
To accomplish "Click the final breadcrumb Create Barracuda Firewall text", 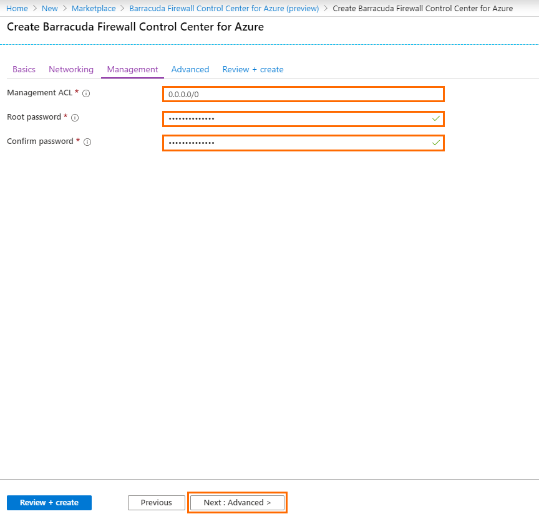I will [x=423, y=8].
